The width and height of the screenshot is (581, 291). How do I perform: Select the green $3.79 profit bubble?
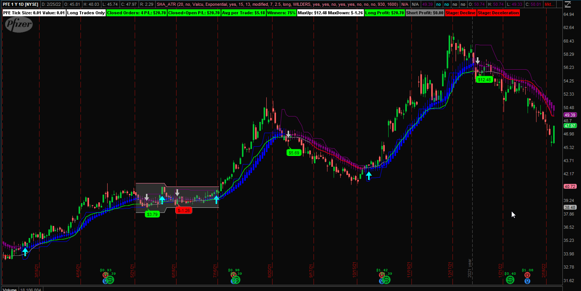coord(152,214)
